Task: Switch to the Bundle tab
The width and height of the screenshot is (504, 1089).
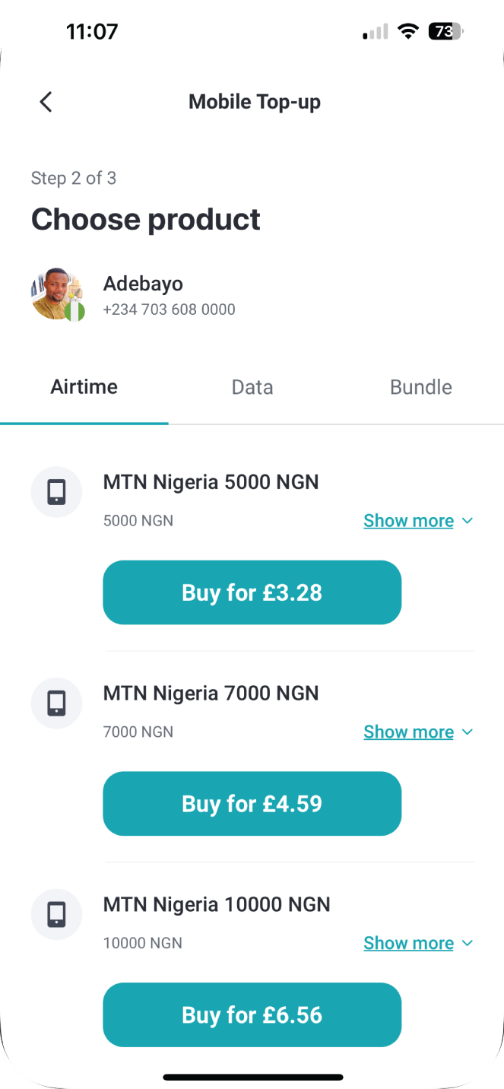Action: coord(420,387)
